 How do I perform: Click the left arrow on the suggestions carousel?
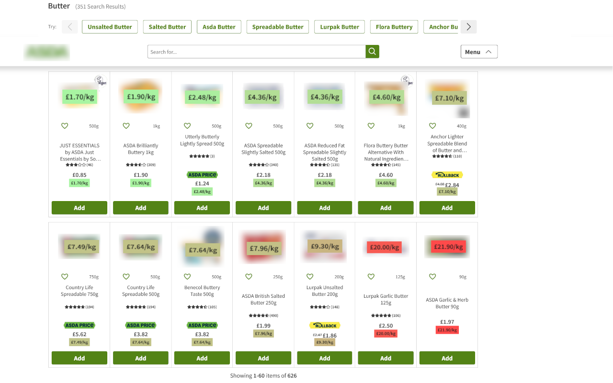click(x=69, y=27)
